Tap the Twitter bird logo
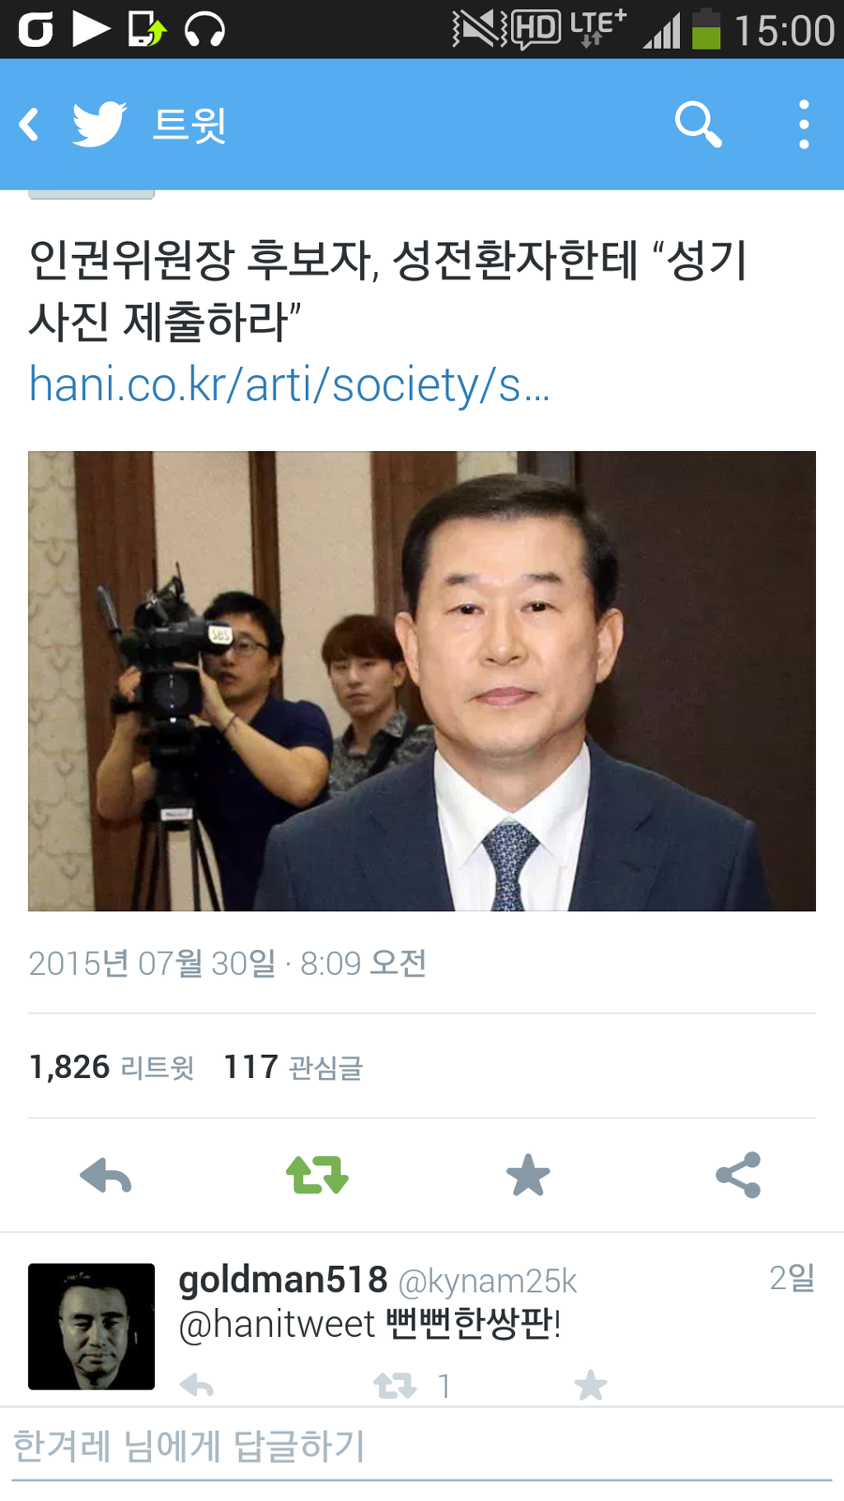The image size is (844, 1501). [99, 125]
